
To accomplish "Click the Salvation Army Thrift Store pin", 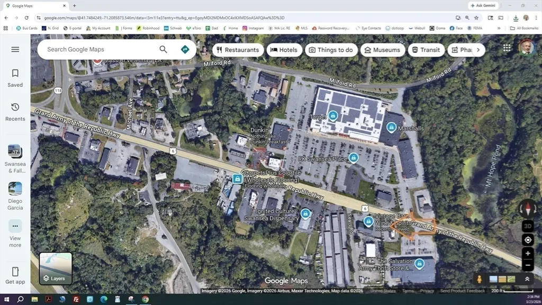I will coord(419,264).
